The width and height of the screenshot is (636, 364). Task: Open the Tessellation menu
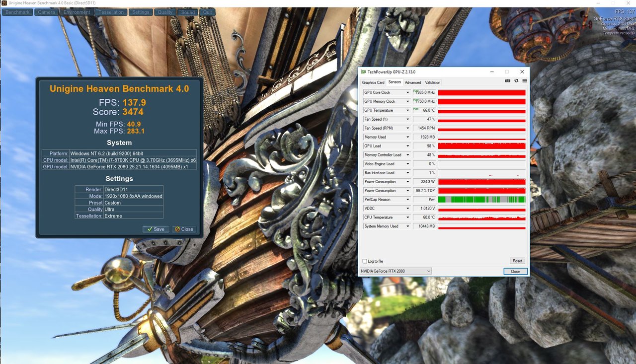pyautogui.click(x=111, y=12)
